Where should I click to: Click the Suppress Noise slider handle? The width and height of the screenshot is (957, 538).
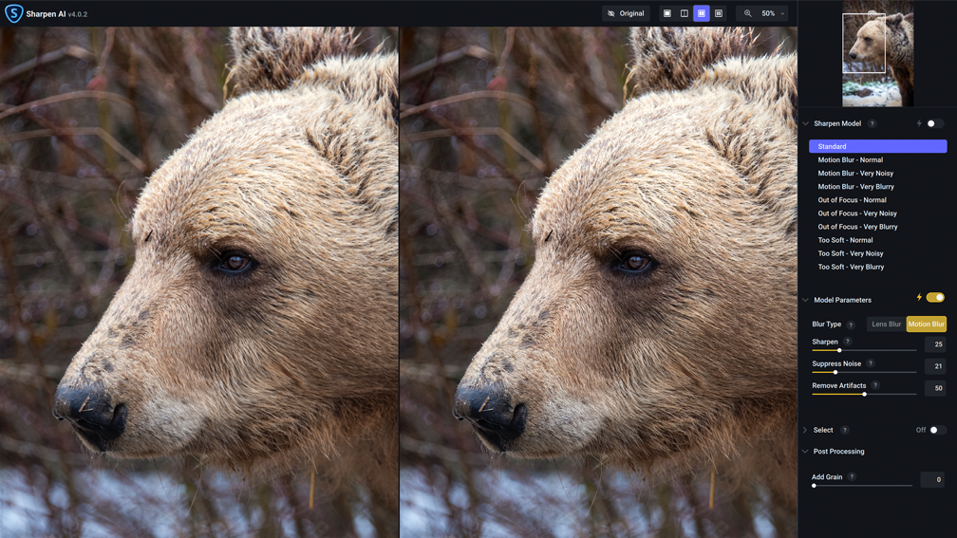[x=835, y=372]
